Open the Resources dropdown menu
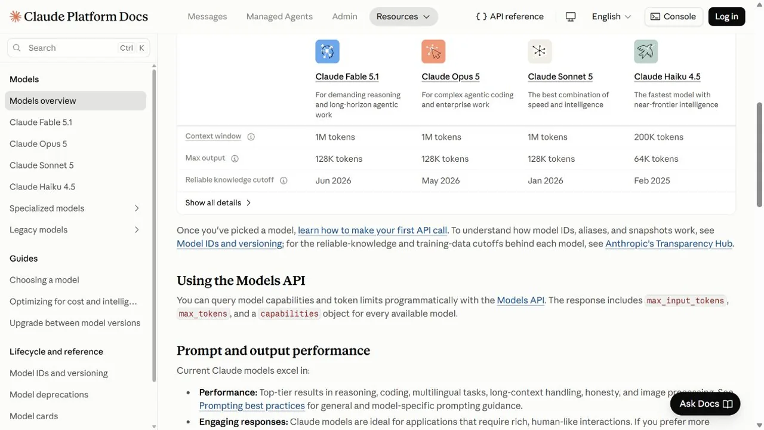764x430 pixels. [x=403, y=17]
